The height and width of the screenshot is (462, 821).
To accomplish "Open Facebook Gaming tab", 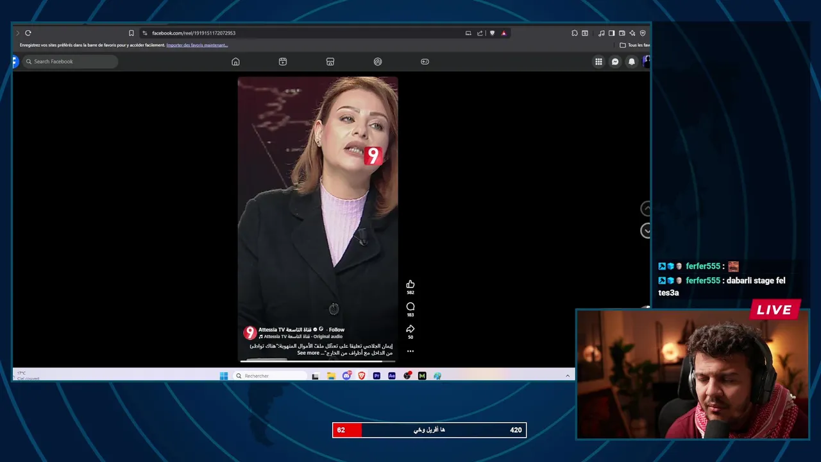I will click(425, 62).
